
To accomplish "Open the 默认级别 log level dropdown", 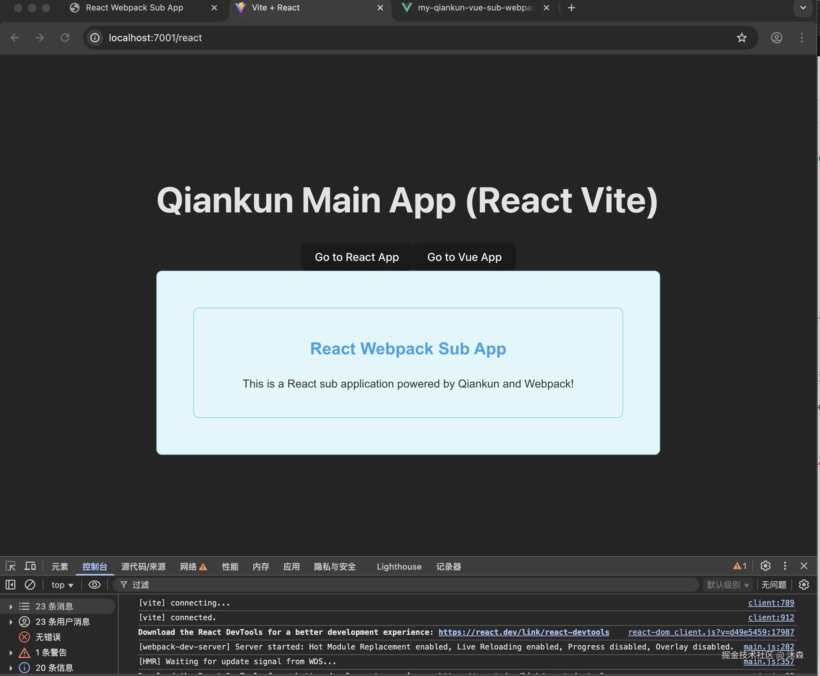I will click(727, 585).
